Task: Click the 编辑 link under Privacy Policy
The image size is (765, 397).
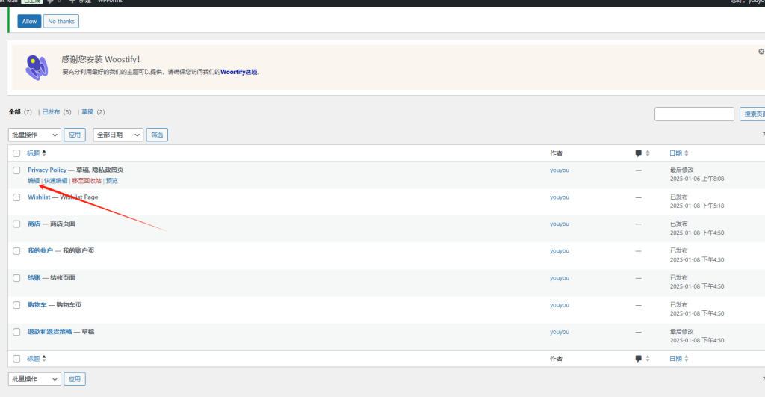Action: 34,181
